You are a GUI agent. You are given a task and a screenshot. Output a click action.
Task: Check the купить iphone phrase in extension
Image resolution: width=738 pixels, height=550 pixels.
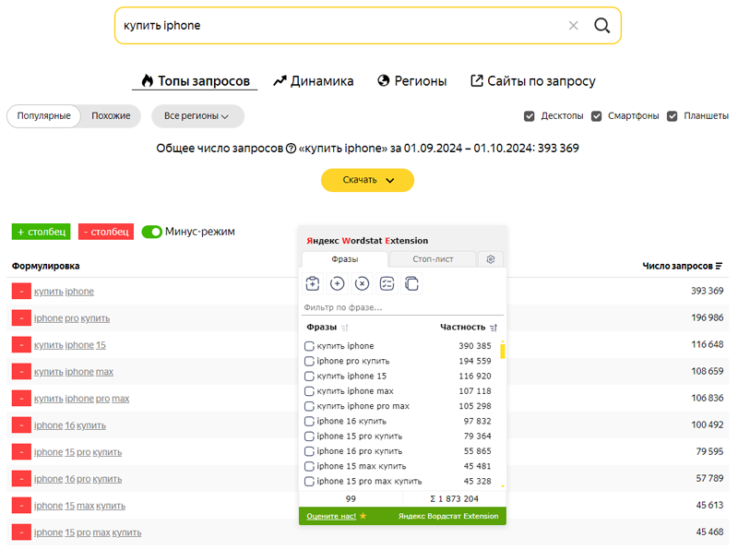pos(309,346)
